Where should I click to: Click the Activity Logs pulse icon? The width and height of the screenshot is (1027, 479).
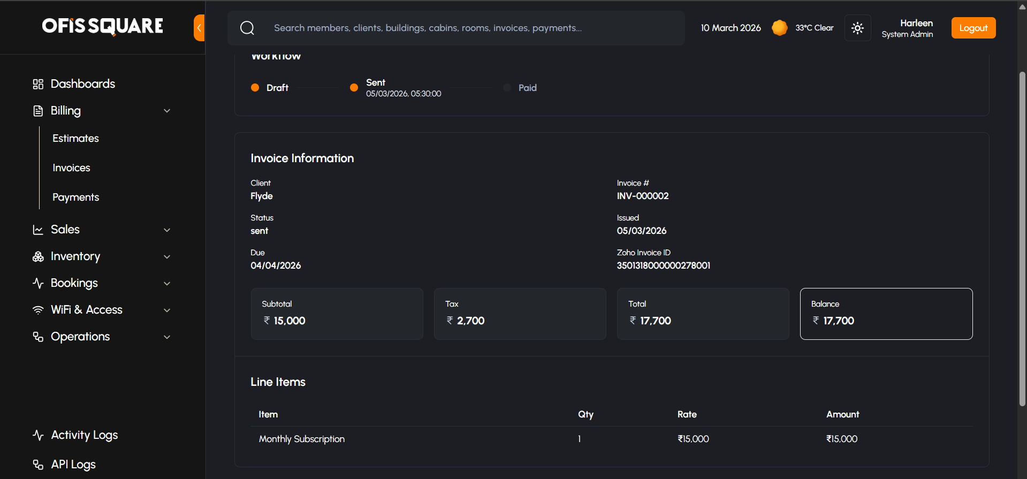point(38,435)
